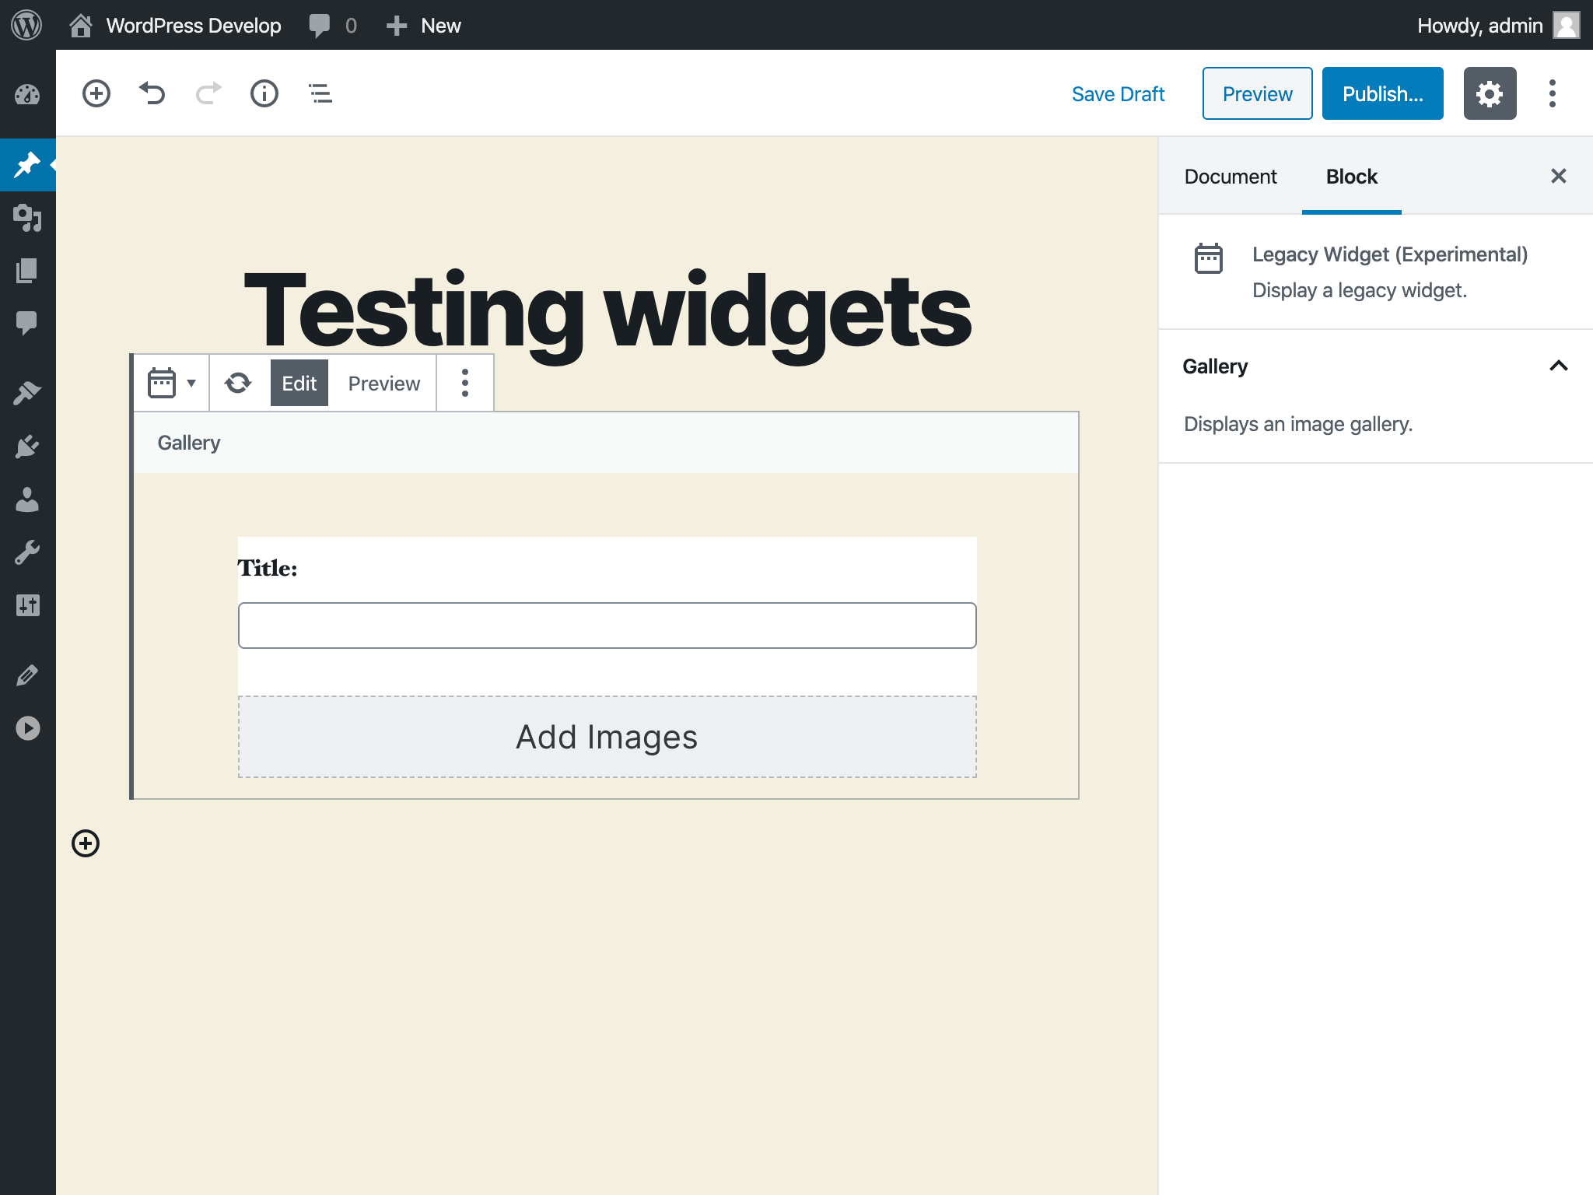Click the Undo arrow in the editor toolbar
This screenshot has width=1593, height=1195.
point(152,93)
